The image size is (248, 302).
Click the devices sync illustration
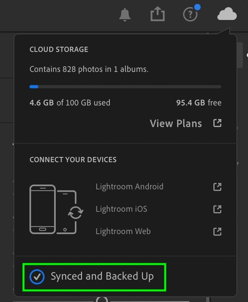(x=57, y=209)
